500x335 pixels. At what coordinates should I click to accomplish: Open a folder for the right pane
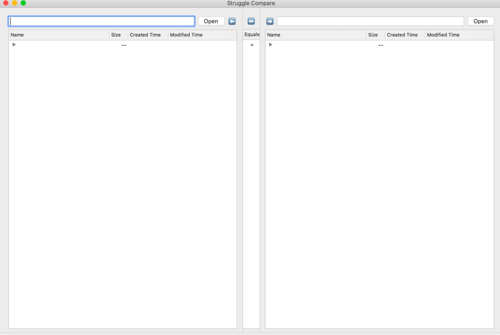coord(480,21)
